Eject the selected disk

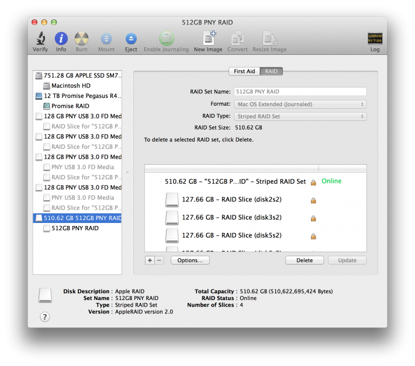[x=131, y=39]
